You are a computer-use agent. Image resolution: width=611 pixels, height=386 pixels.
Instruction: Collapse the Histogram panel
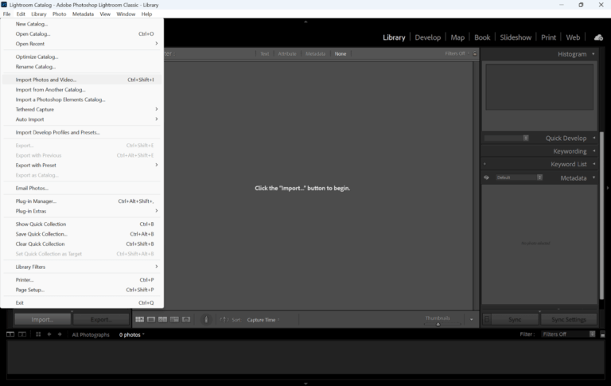coord(593,54)
